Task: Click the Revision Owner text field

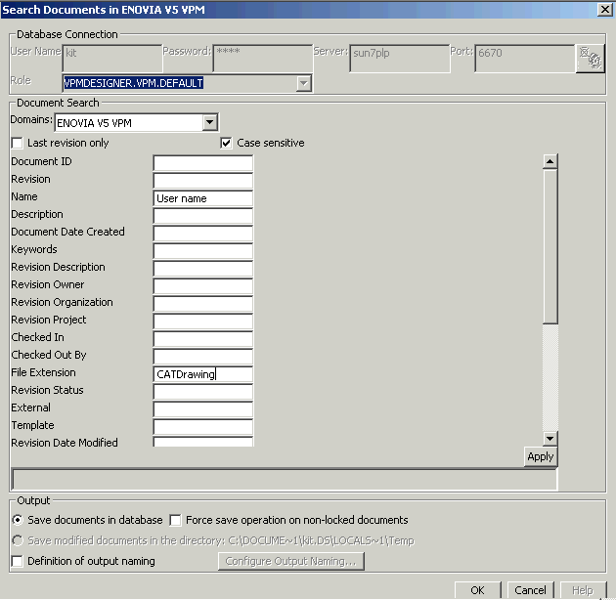Action: click(x=203, y=285)
